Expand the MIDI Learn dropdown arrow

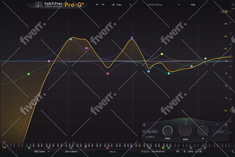pos(49,151)
